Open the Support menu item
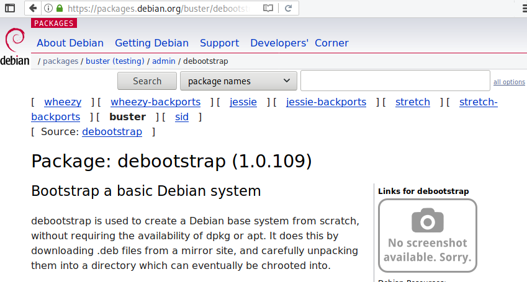Screen dimensions: 527x282 pyautogui.click(x=220, y=43)
